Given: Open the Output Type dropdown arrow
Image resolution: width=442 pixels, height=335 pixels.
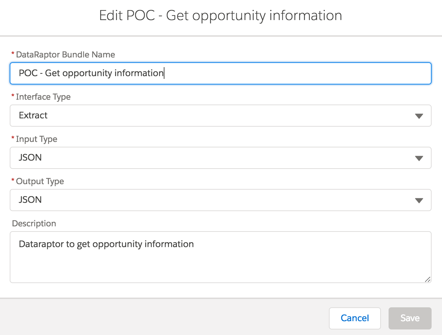Looking at the screenshot, I should [x=419, y=200].
